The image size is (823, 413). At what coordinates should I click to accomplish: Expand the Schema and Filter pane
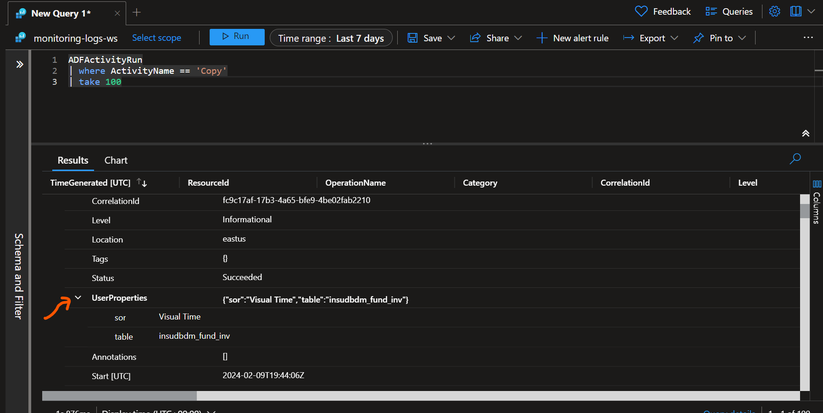coord(19,64)
